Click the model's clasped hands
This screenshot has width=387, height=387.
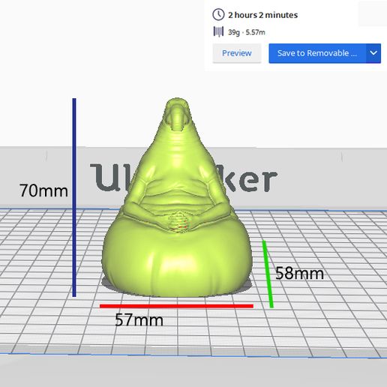point(178,221)
